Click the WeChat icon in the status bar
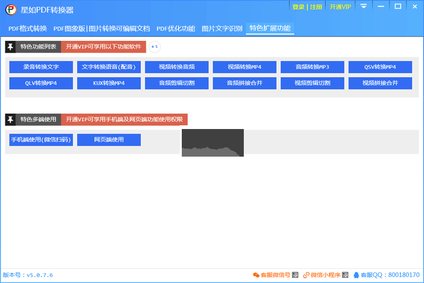This screenshot has height=283, width=424. click(256, 275)
